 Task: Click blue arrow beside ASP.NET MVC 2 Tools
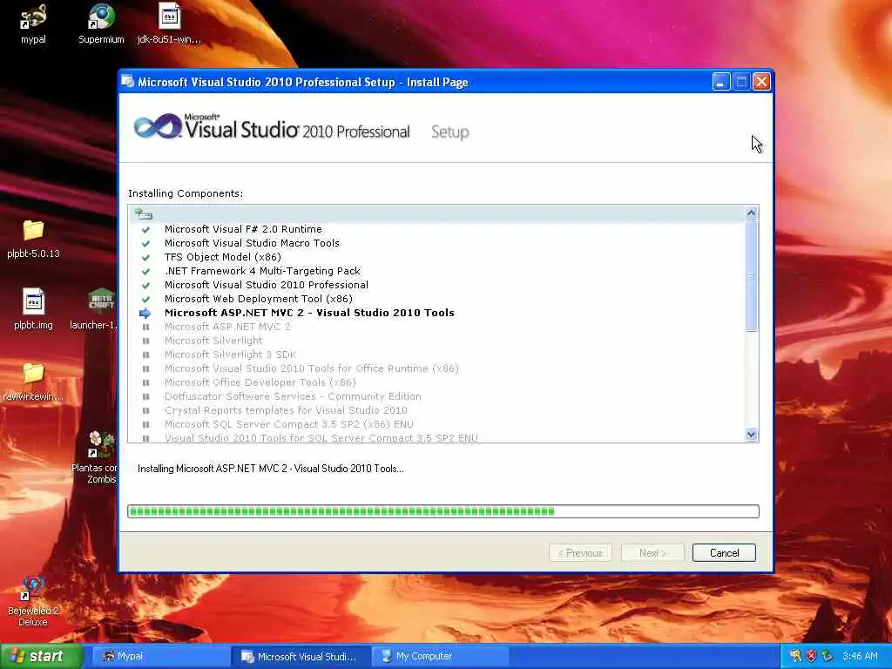click(145, 313)
